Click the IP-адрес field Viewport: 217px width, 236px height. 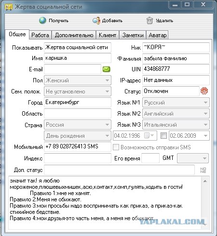click(x=176, y=80)
